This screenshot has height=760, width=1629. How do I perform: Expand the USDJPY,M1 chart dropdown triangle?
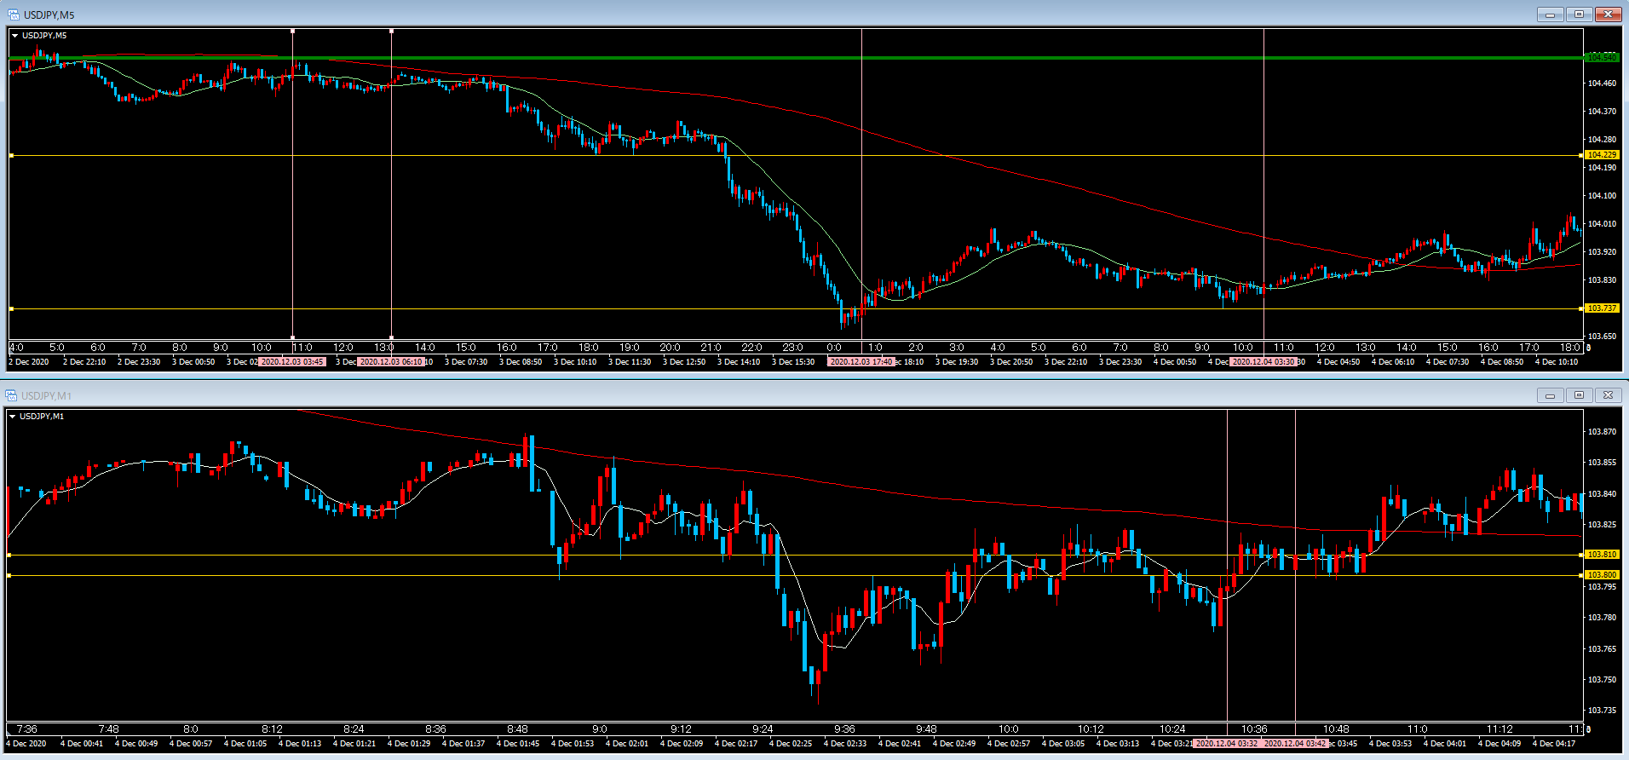(x=12, y=417)
